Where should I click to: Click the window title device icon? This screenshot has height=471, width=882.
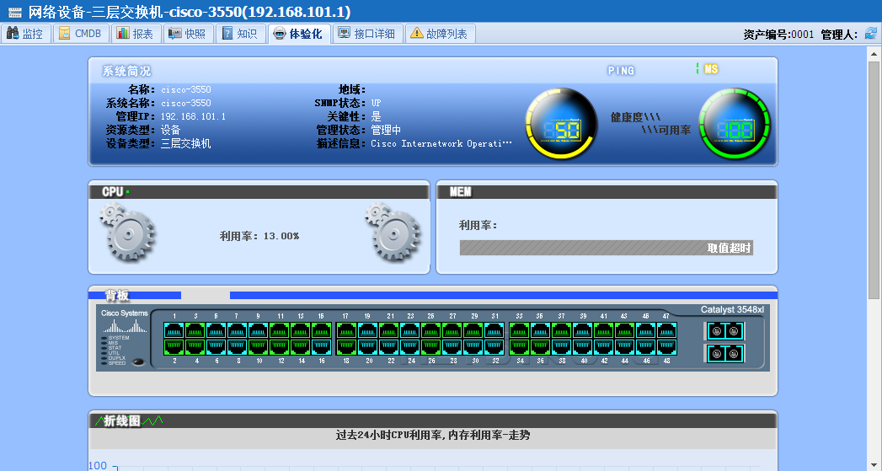point(15,12)
